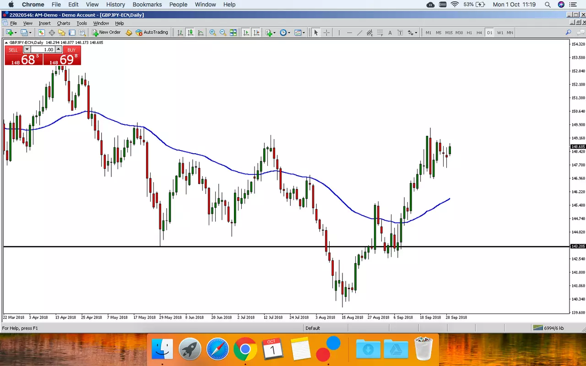Image resolution: width=586 pixels, height=366 pixels.
Task: Click the 1.00 lot volume field
Action: pyautogui.click(x=43, y=49)
